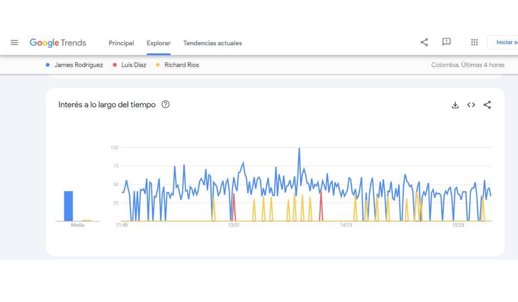Viewport: 518px width, 302px height.
Task: Click the Google Trends logo
Action: (58, 43)
